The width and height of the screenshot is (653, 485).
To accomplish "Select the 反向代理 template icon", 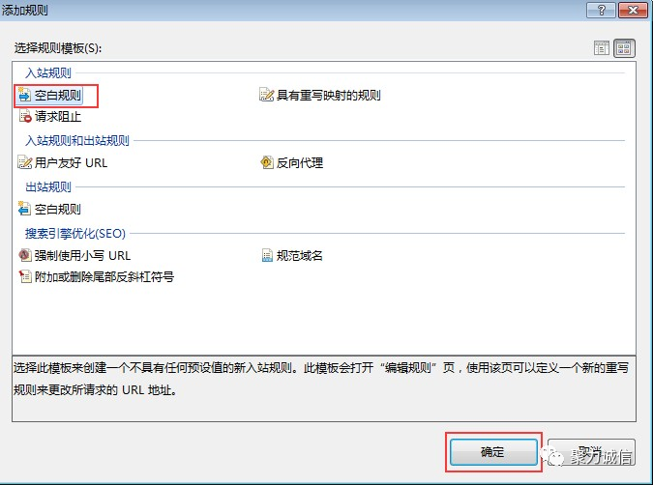I will click(267, 162).
